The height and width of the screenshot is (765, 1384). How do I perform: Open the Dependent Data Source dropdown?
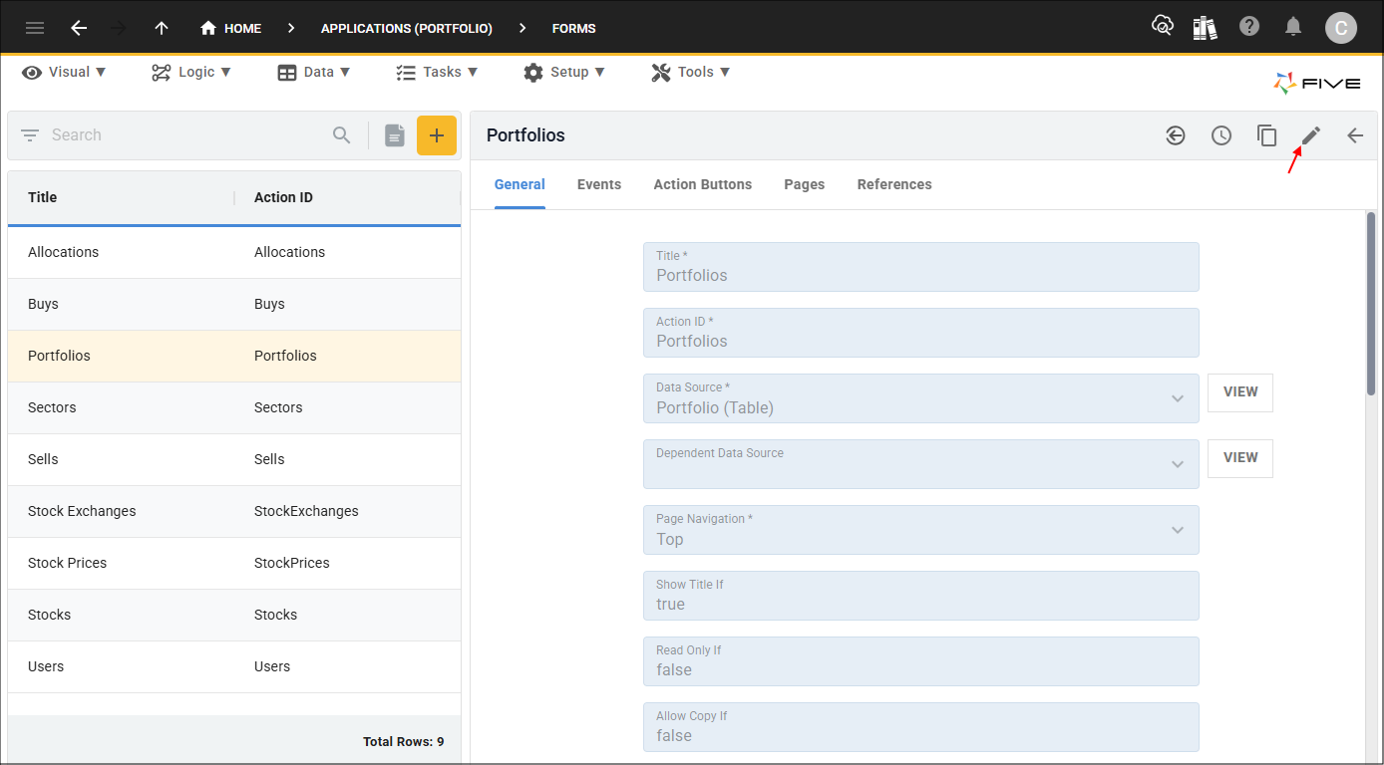pyautogui.click(x=1178, y=464)
